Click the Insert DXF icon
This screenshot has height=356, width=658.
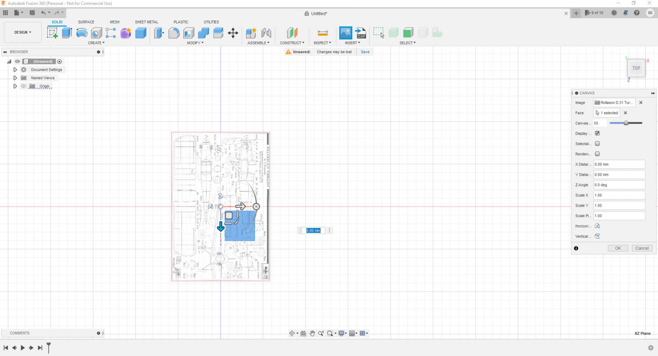click(361, 33)
